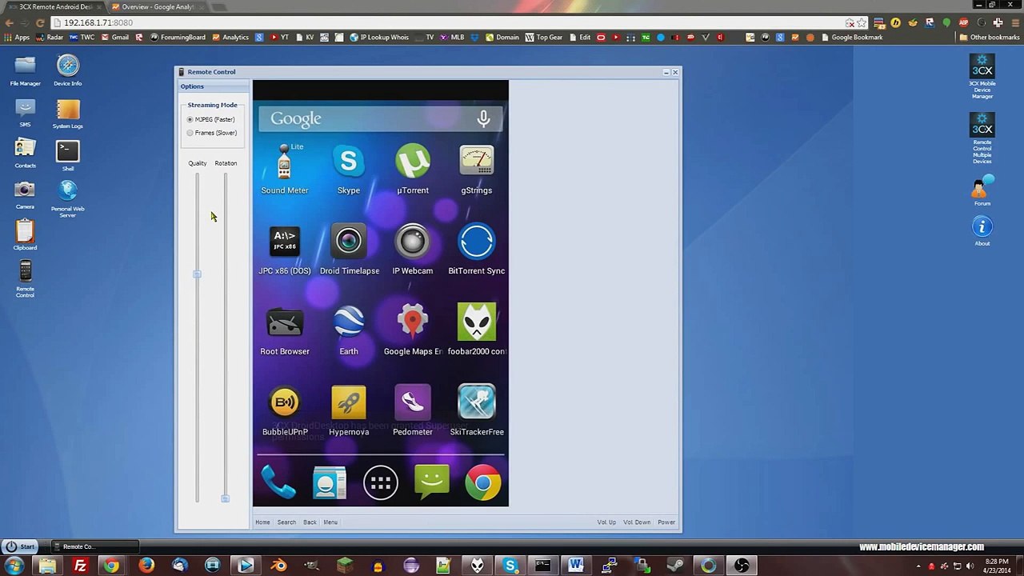Open the Remote Control desktop icon
This screenshot has height=576, width=1024.
(x=25, y=278)
